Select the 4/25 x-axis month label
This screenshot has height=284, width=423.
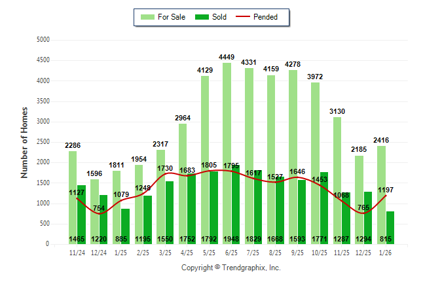187,252
